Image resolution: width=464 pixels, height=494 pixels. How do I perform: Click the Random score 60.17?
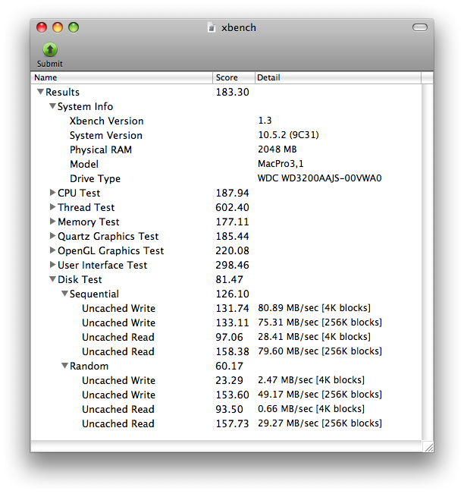(x=229, y=366)
